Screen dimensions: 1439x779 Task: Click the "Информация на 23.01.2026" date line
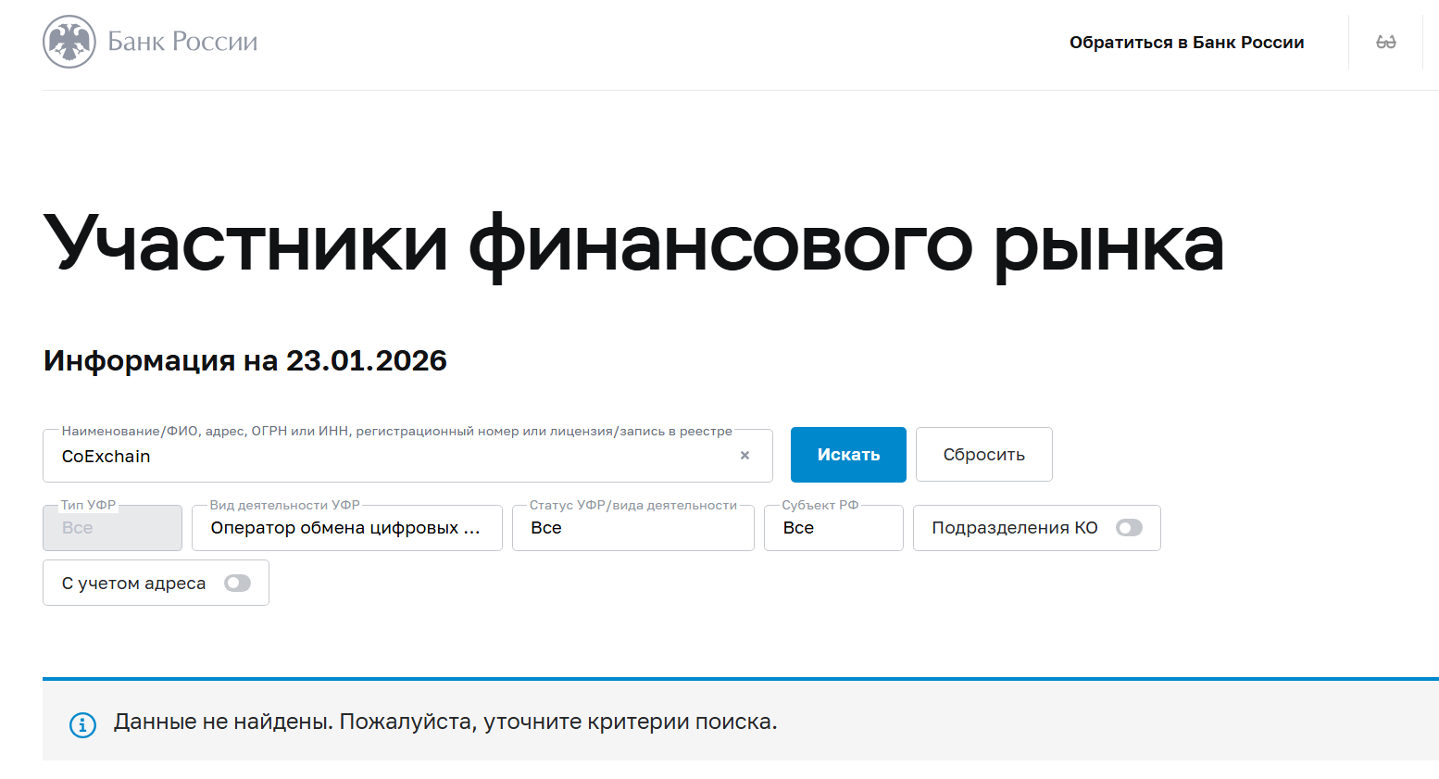[x=245, y=360]
